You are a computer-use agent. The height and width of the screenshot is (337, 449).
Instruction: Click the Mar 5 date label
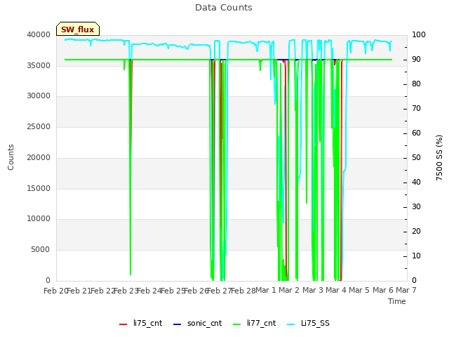(x=359, y=291)
